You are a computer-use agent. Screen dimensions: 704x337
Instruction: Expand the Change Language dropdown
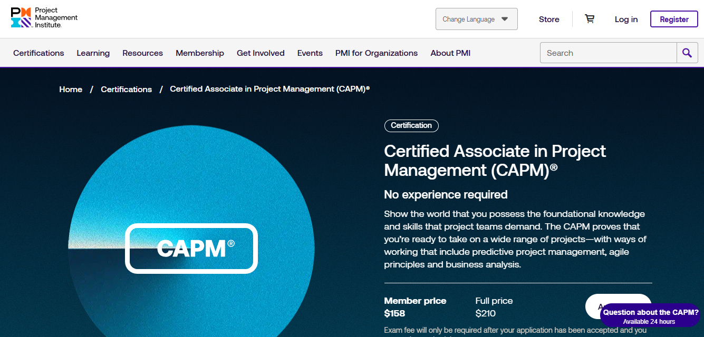click(x=476, y=19)
